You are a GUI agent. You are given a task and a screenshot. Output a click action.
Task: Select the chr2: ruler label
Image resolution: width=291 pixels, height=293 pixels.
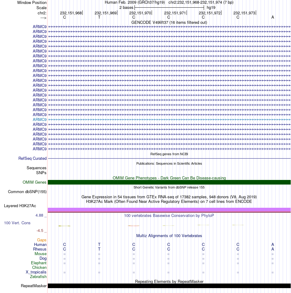(42, 13)
